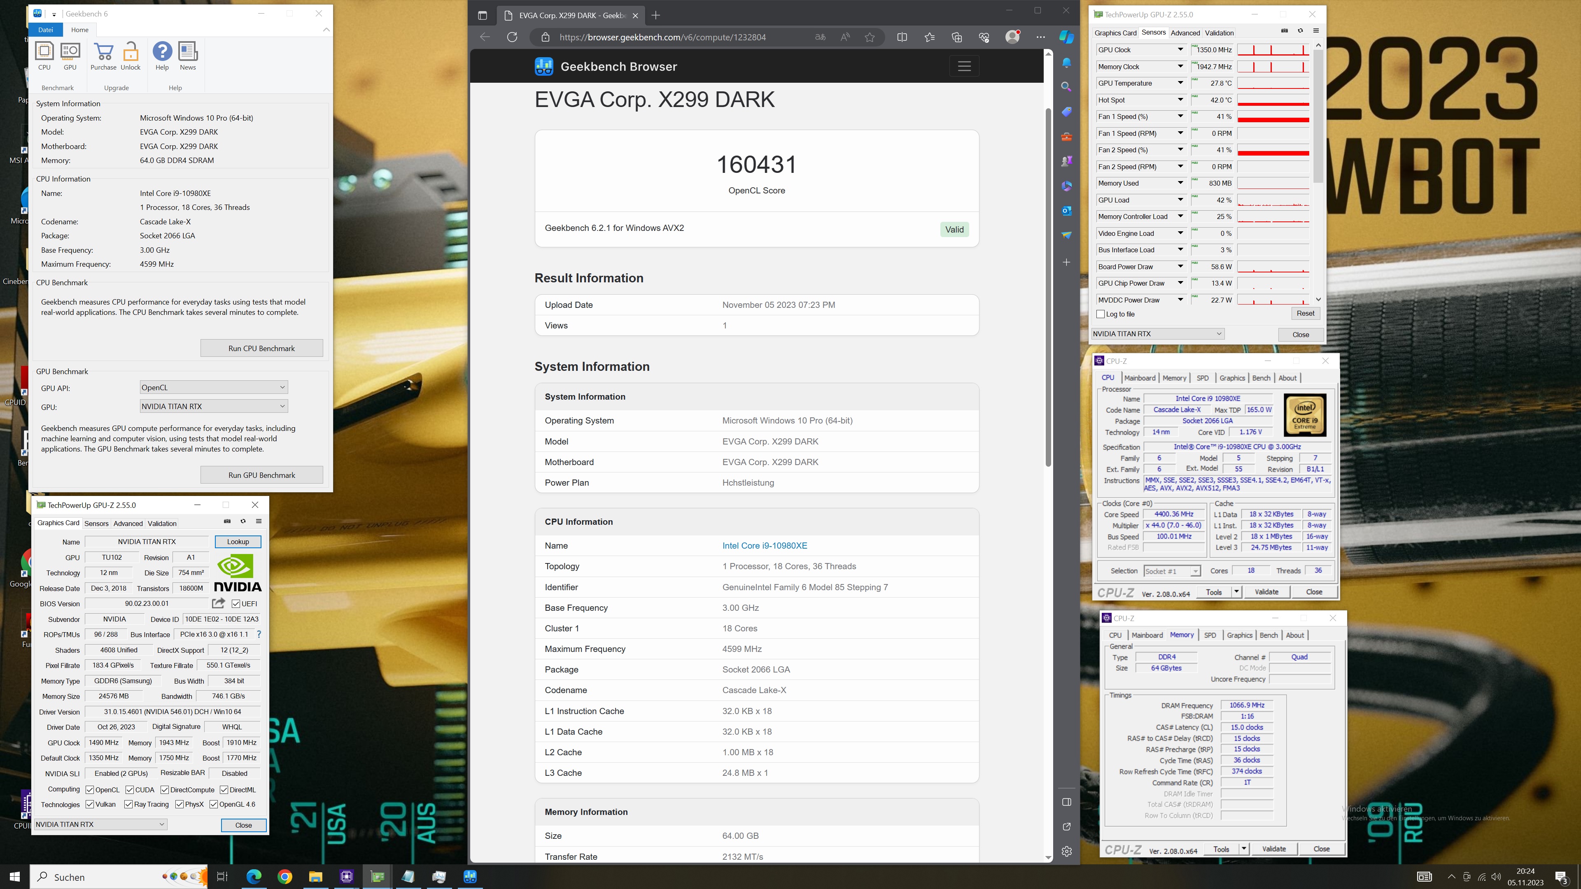Click the browser address bar URL field

tap(663, 37)
